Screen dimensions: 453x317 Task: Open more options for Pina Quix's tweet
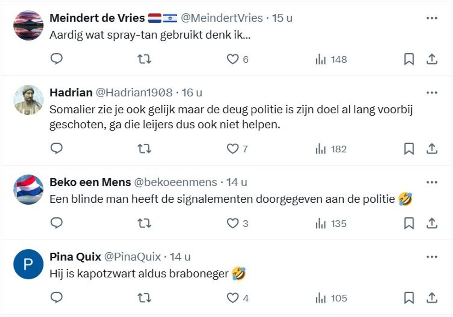coord(431,258)
